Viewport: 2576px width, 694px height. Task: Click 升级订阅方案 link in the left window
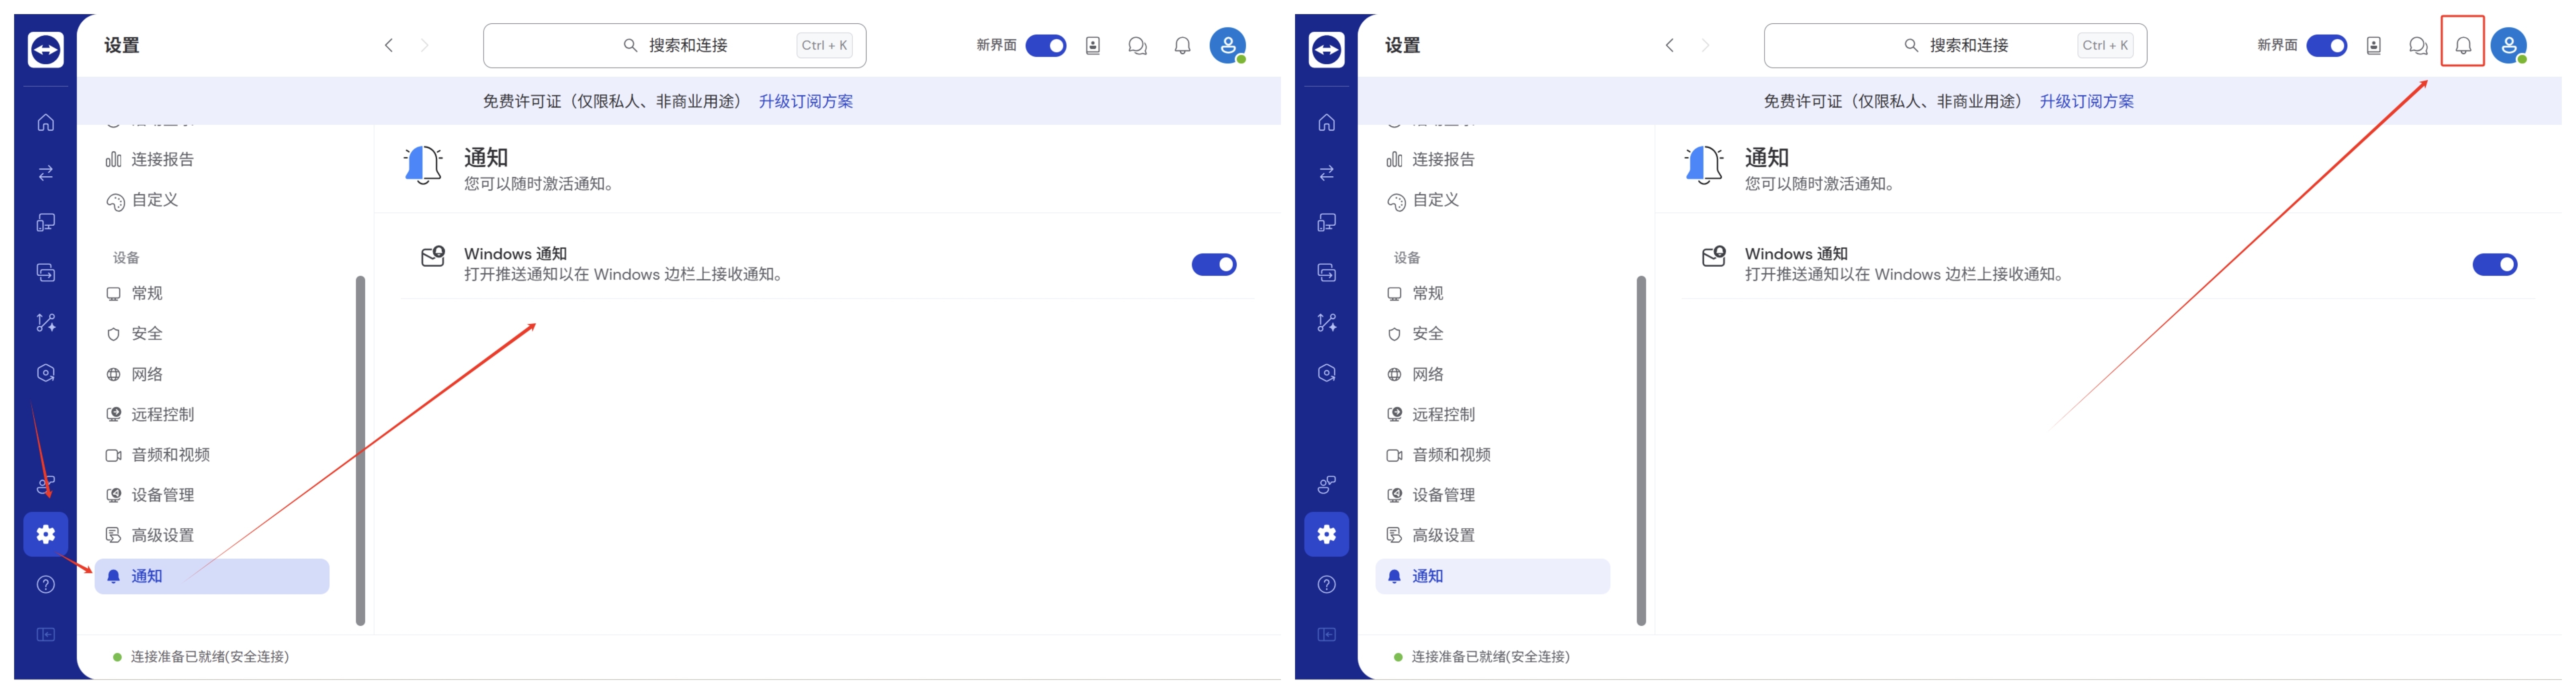(x=806, y=102)
